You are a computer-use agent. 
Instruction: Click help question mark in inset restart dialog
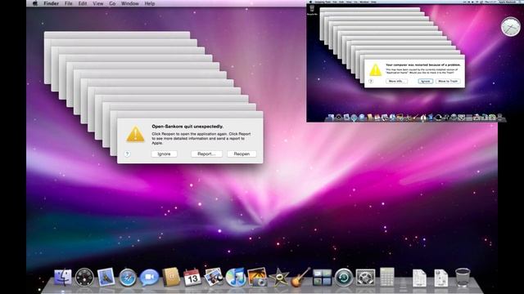pyautogui.click(x=371, y=81)
